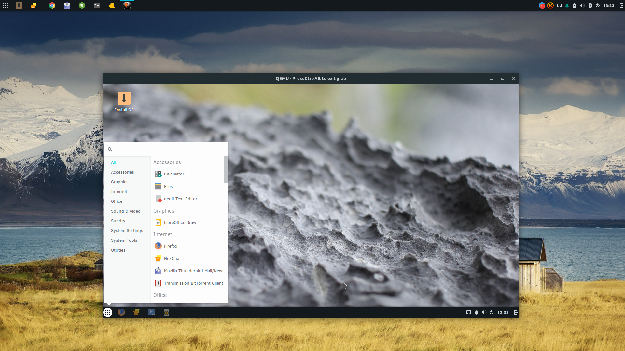Launch HexChat from the menu list
Image resolution: width=625 pixels, height=351 pixels.
point(187,259)
